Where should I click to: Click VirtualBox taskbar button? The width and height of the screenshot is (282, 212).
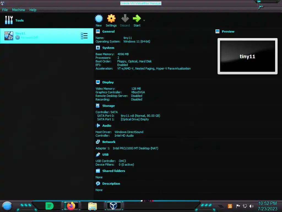[114, 206]
